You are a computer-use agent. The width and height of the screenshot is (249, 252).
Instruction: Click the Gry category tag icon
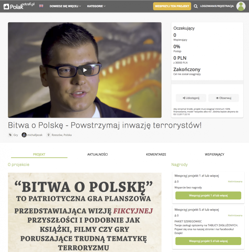10,135
